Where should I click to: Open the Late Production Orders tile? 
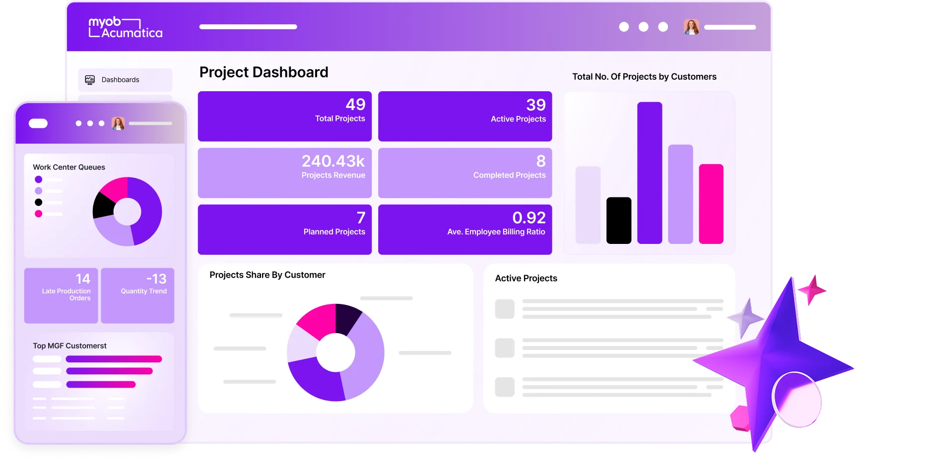click(x=61, y=295)
